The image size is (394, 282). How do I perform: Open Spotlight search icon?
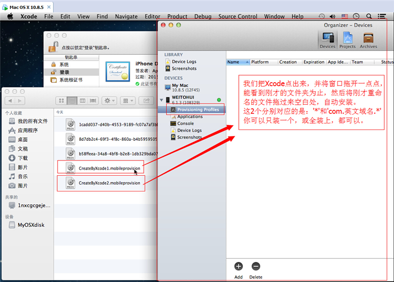(368, 16)
